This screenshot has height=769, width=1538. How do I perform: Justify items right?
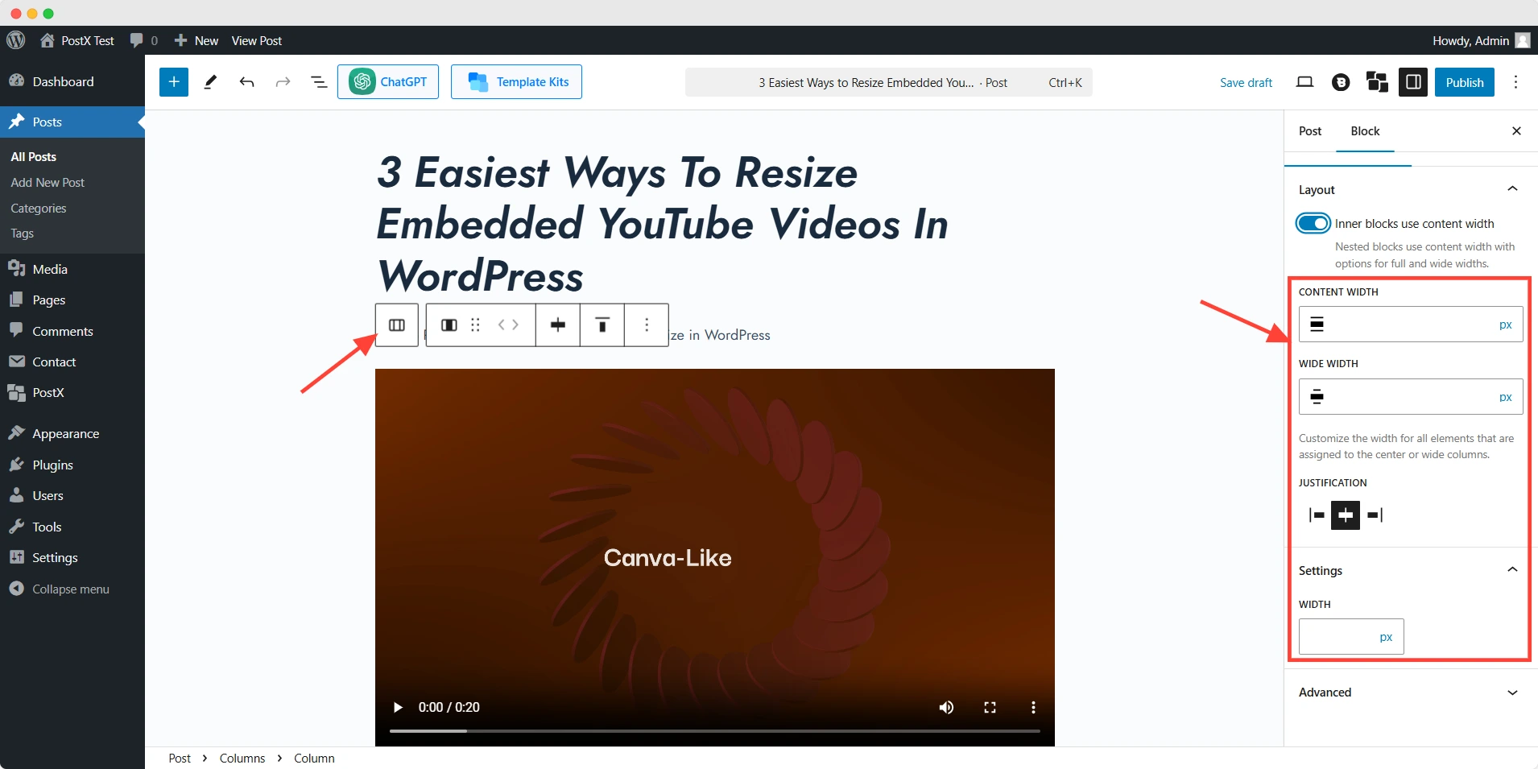(x=1375, y=515)
